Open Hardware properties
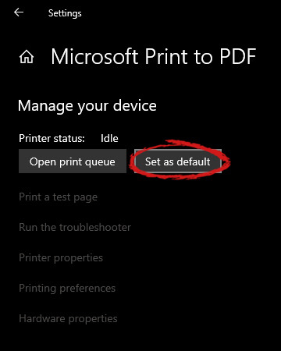This screenshot has width=281, height=351. pyautogui.click(x=68, y=319)
